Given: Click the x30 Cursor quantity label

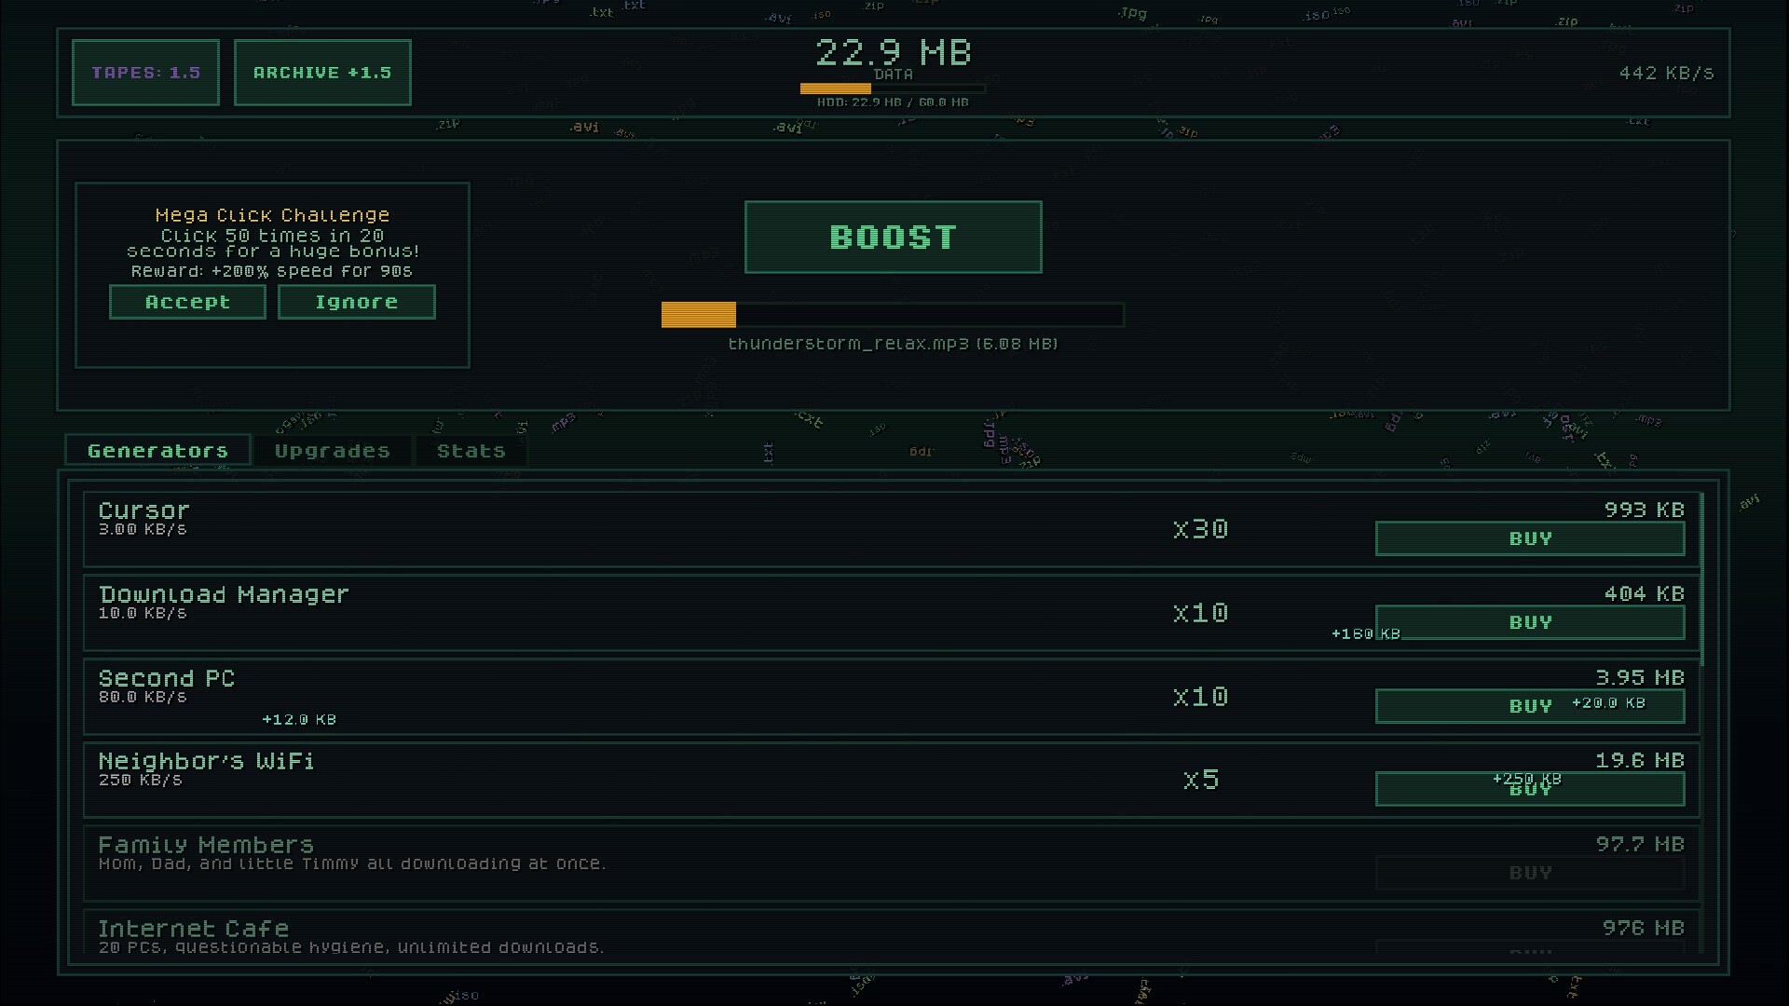Looking at the screenshot, I should [1200, 528].
